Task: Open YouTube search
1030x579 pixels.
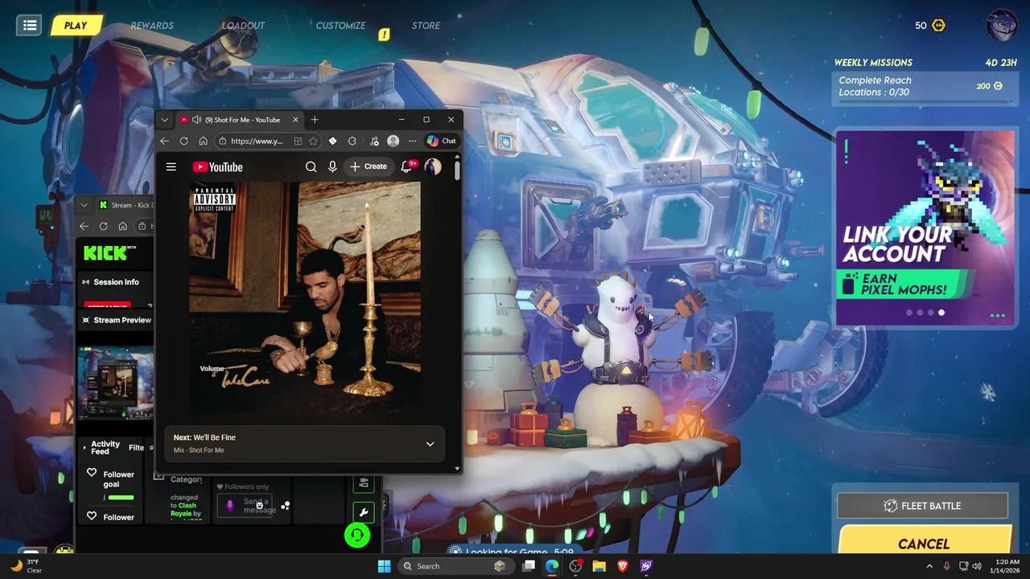Action: 311,166
